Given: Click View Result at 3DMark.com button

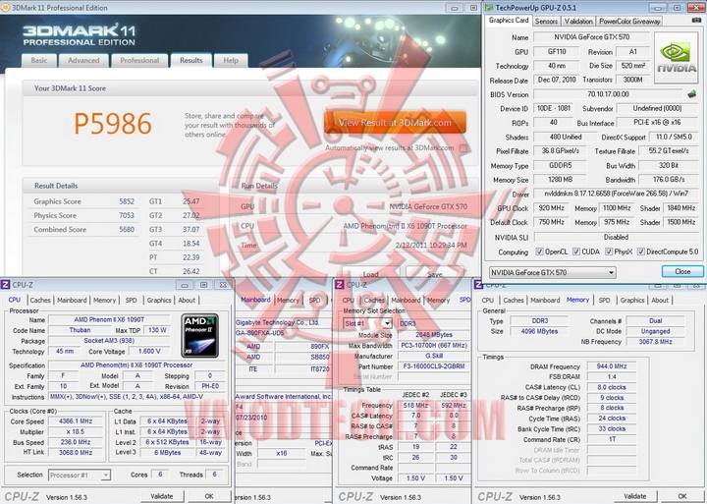Looking at the screenshot, I should (x=395, y=122).
